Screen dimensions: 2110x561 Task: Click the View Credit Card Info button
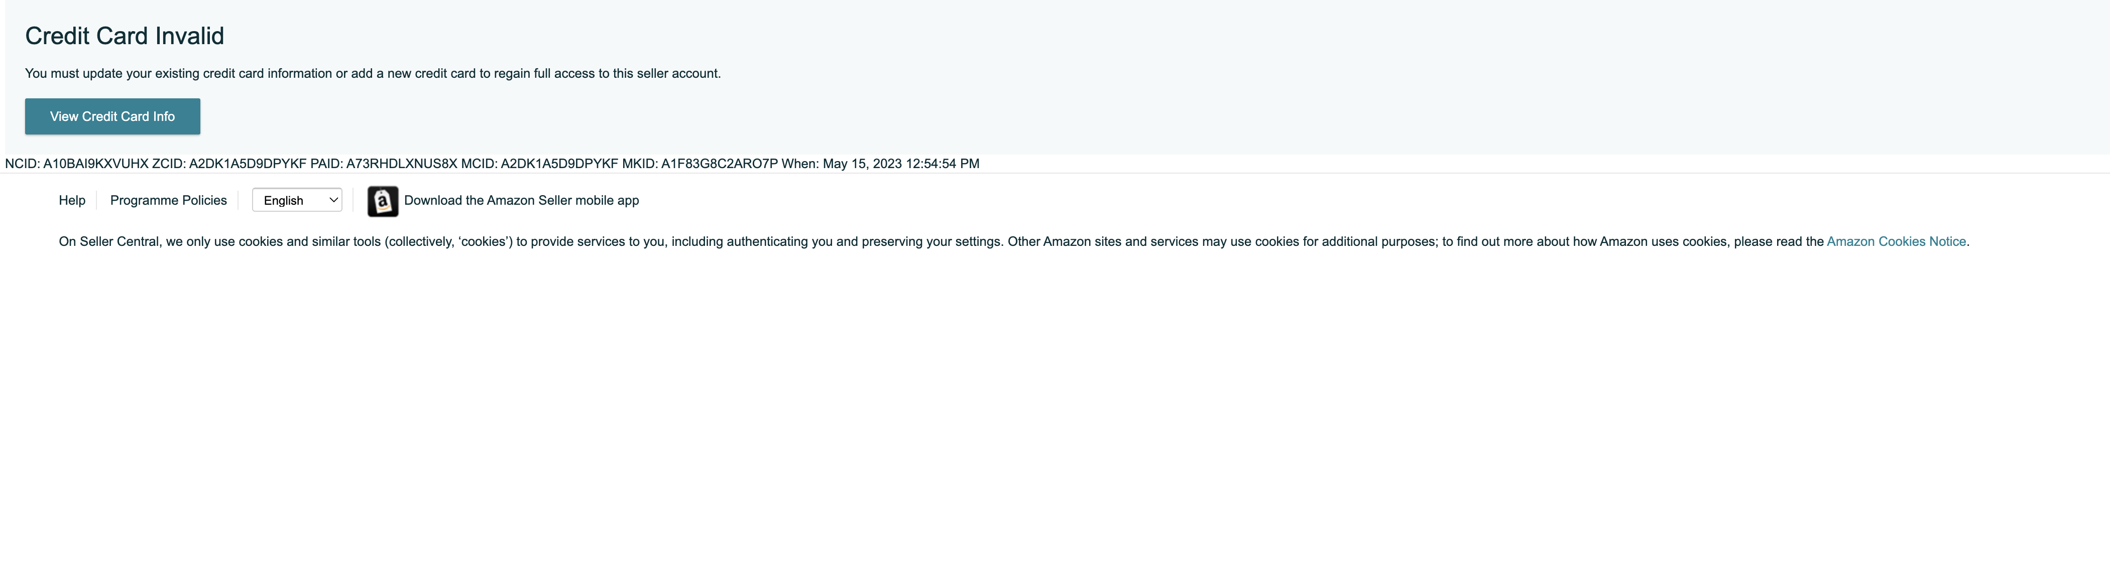pyautogui.click(x=112, y=116)
